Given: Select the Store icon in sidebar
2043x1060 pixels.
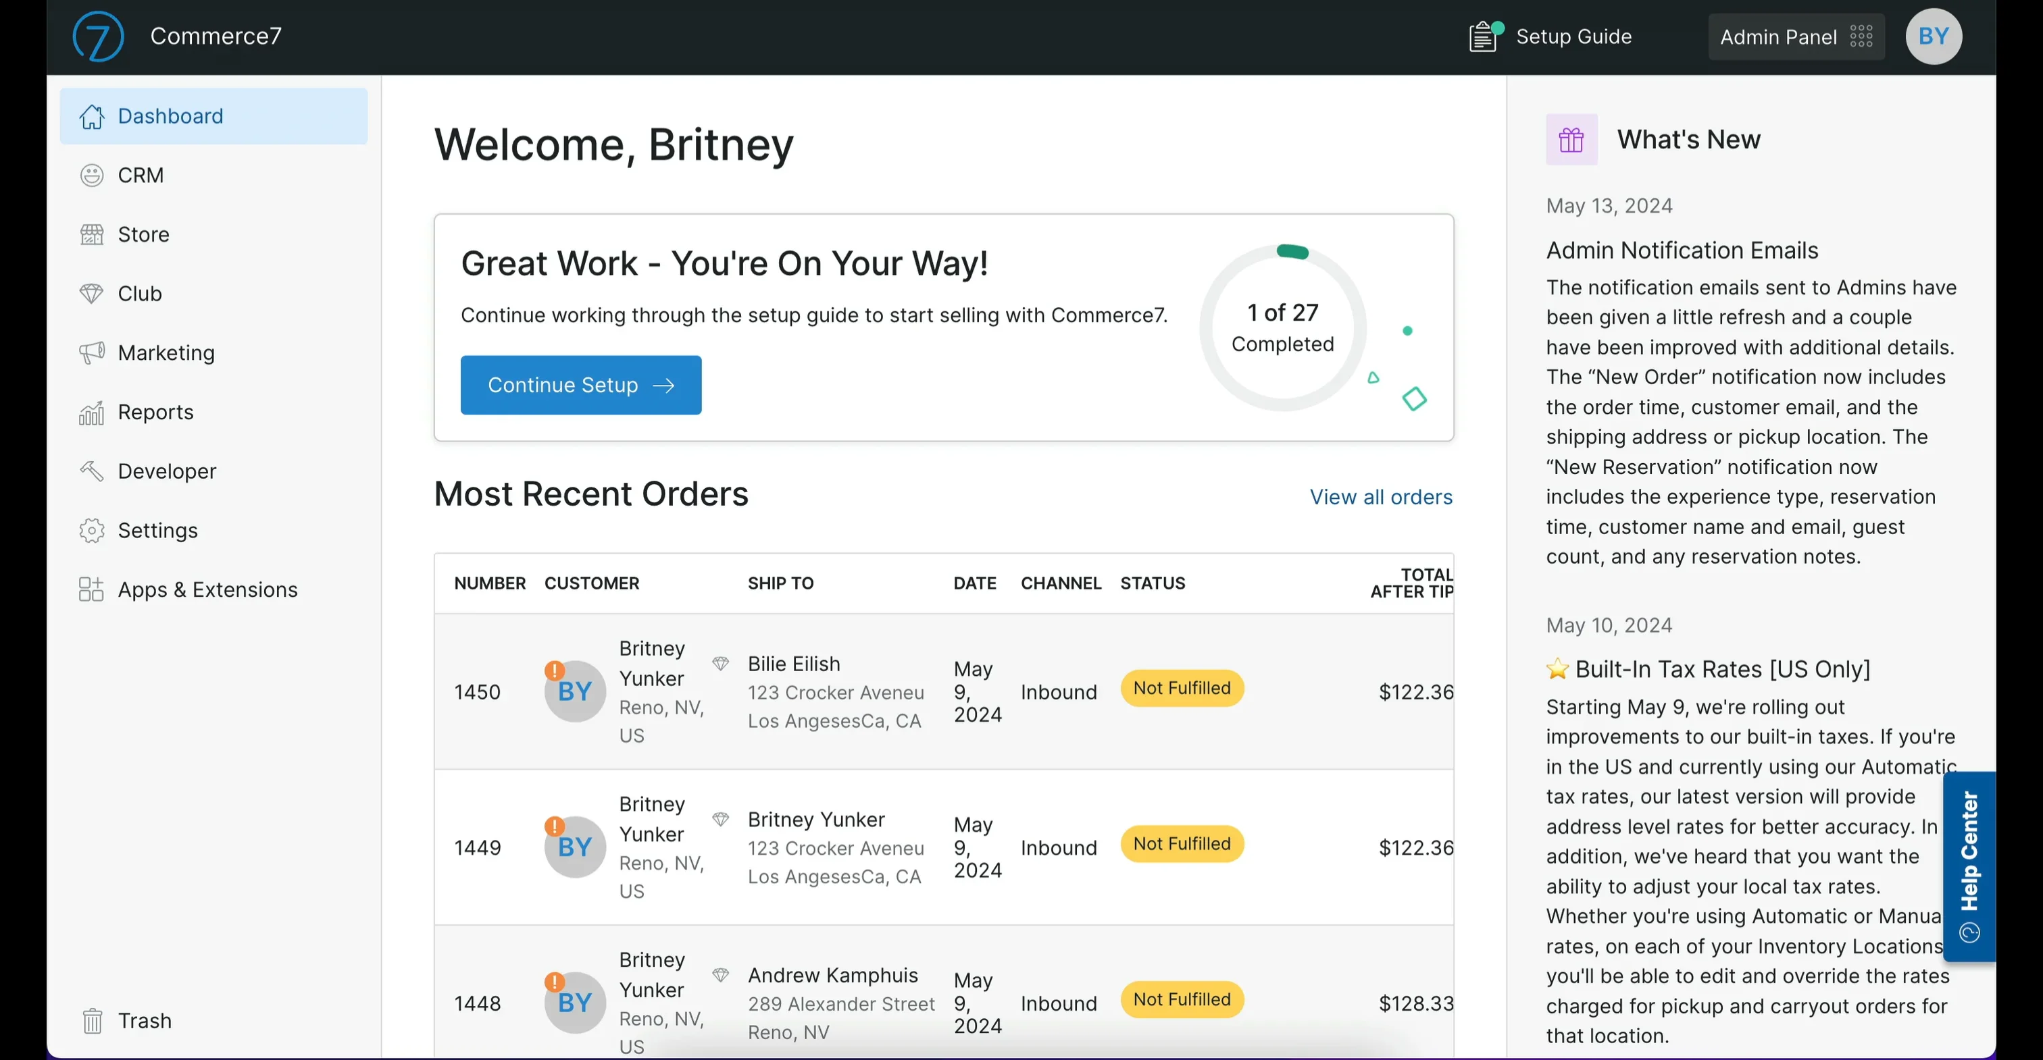Looking at the screenshot, I should pos(91,234).
